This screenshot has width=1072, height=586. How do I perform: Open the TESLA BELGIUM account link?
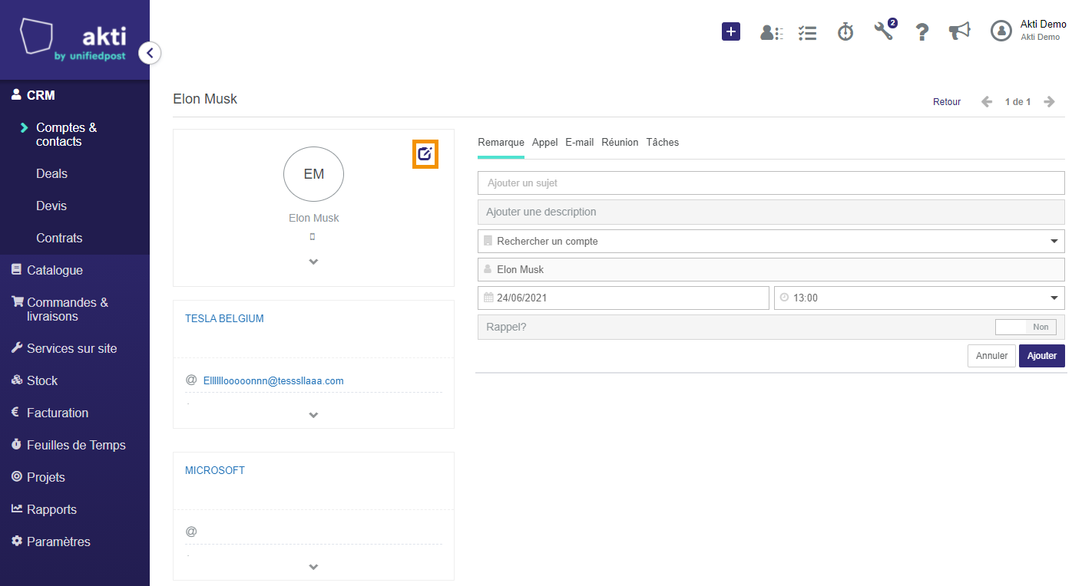tap(224, 318)
